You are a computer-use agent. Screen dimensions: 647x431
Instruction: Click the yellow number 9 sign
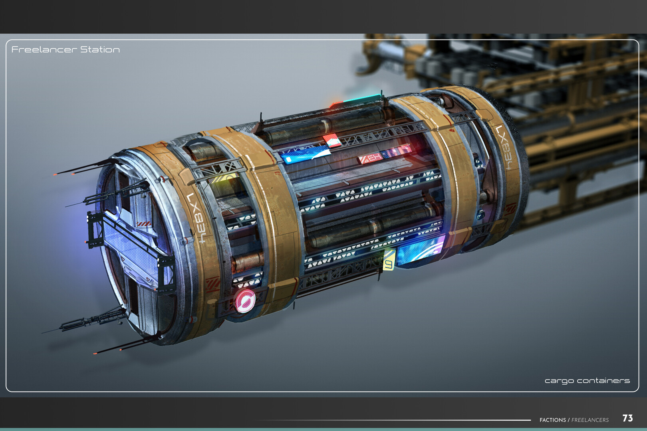point(389,260)
